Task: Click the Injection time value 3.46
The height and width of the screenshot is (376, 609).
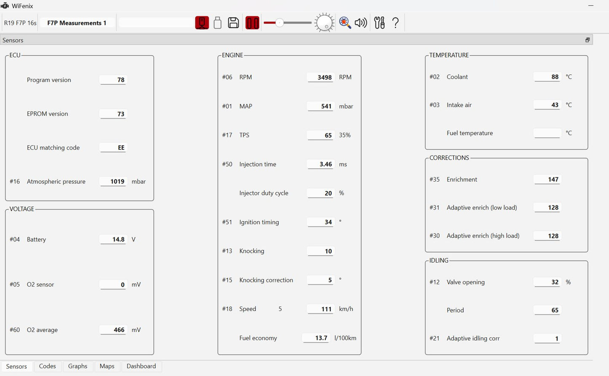Action: pos(320,164)
